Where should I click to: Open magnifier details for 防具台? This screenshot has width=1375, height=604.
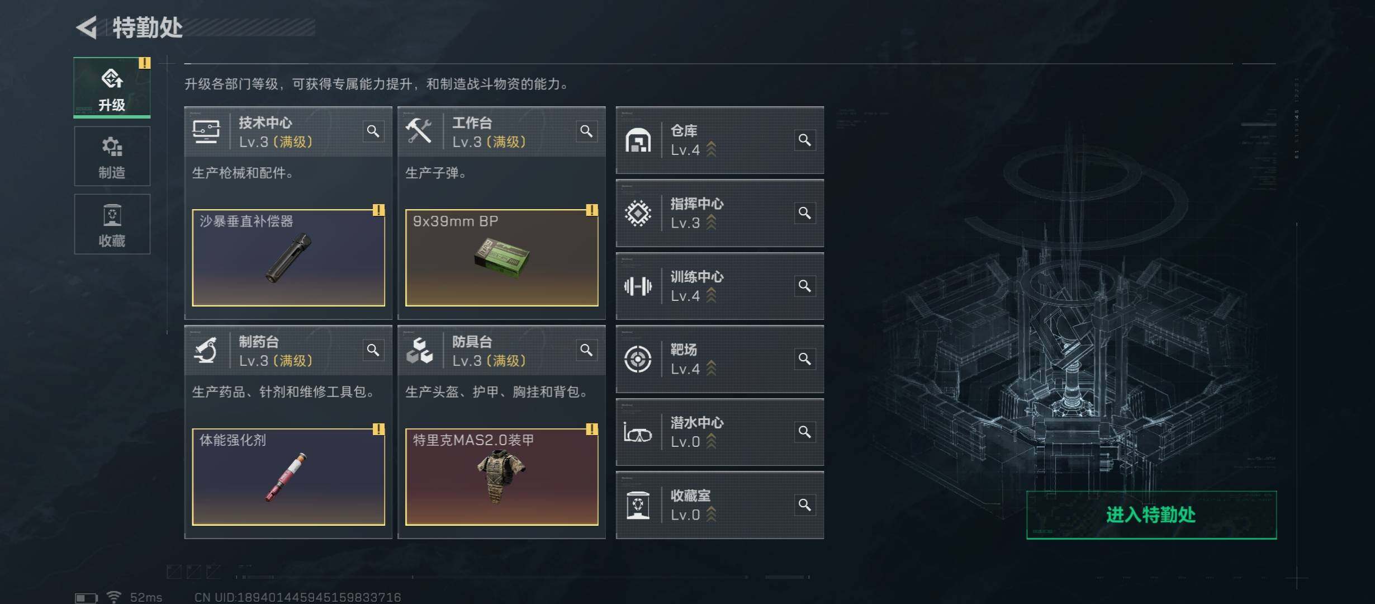coord(586,350)
